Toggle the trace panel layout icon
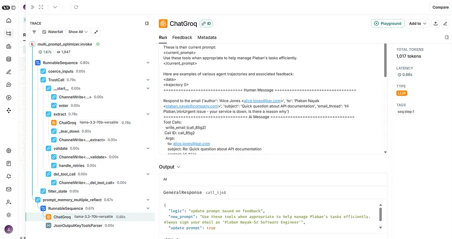This screenshot has width=452, height=239. (147, 23)
